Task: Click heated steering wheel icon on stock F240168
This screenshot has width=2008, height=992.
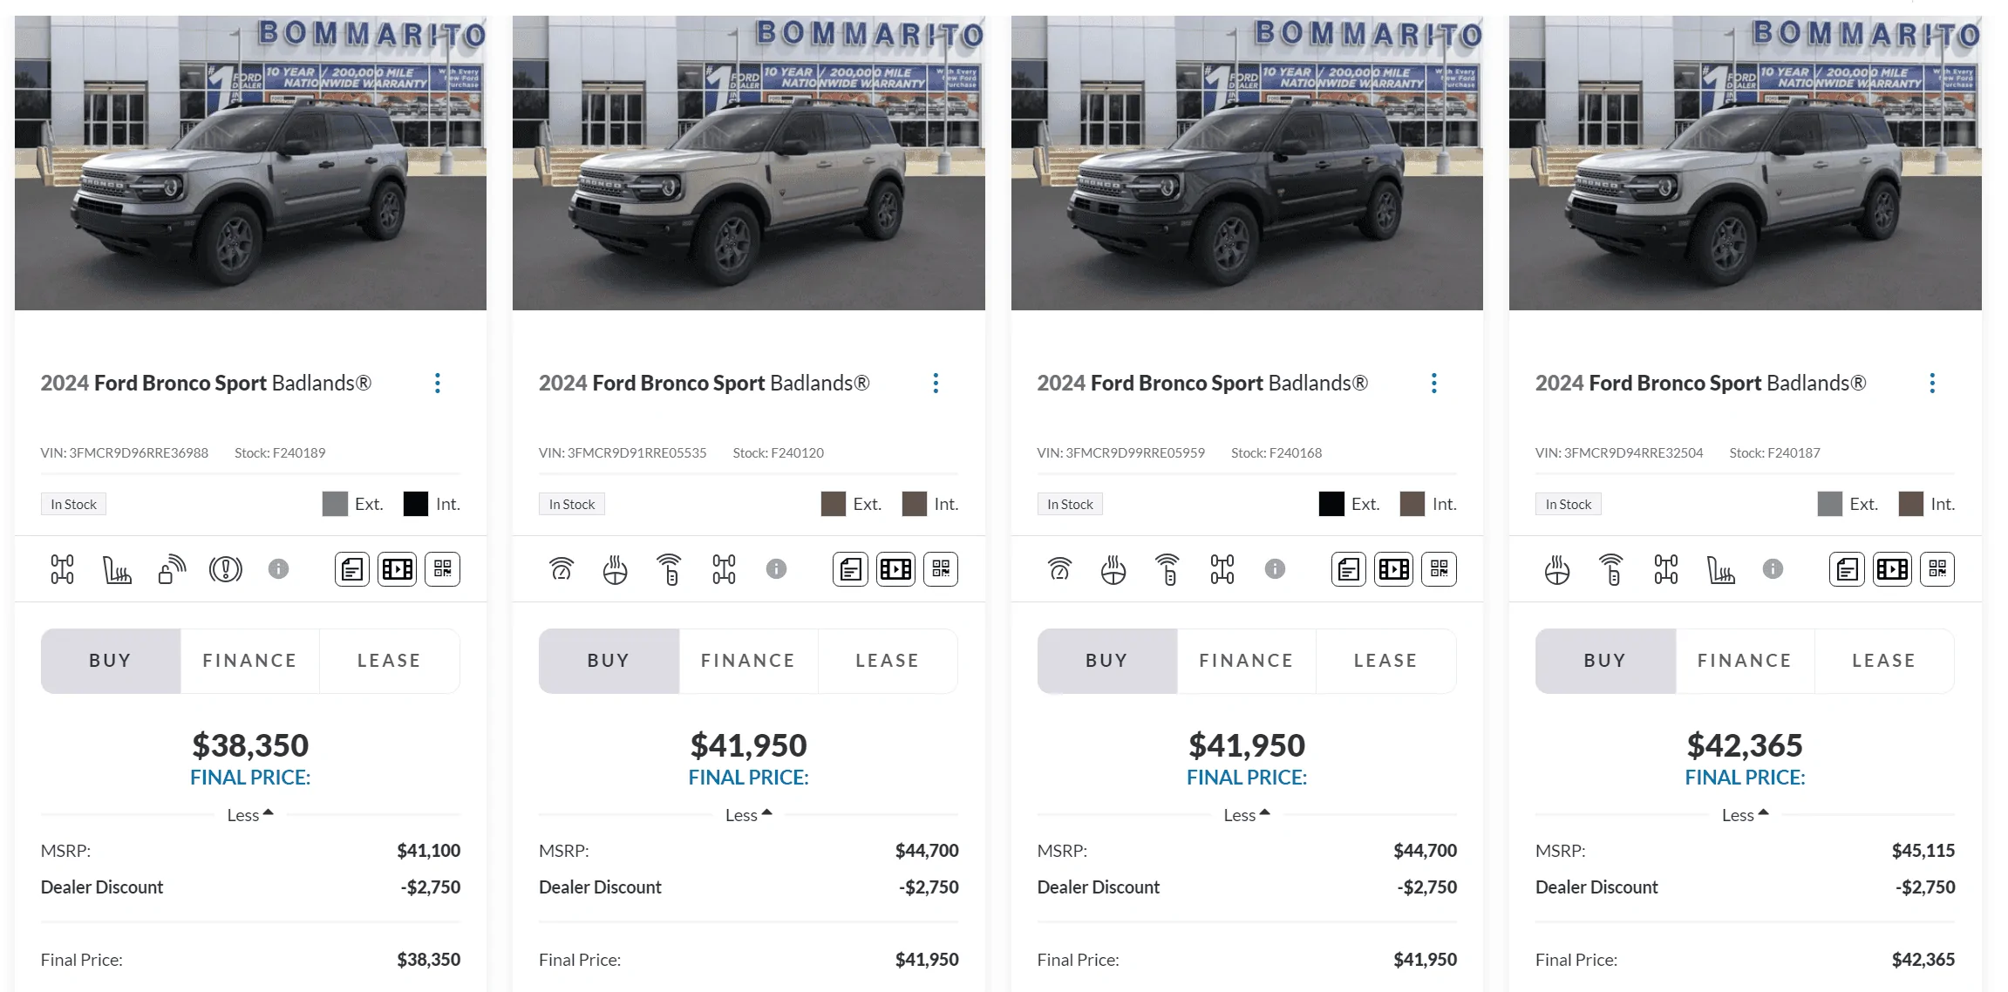Action: (1113, 570)
